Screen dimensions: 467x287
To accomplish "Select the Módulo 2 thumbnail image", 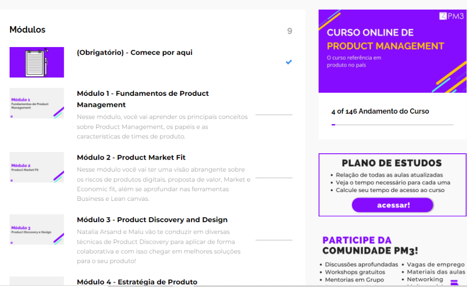I will 36,167.
